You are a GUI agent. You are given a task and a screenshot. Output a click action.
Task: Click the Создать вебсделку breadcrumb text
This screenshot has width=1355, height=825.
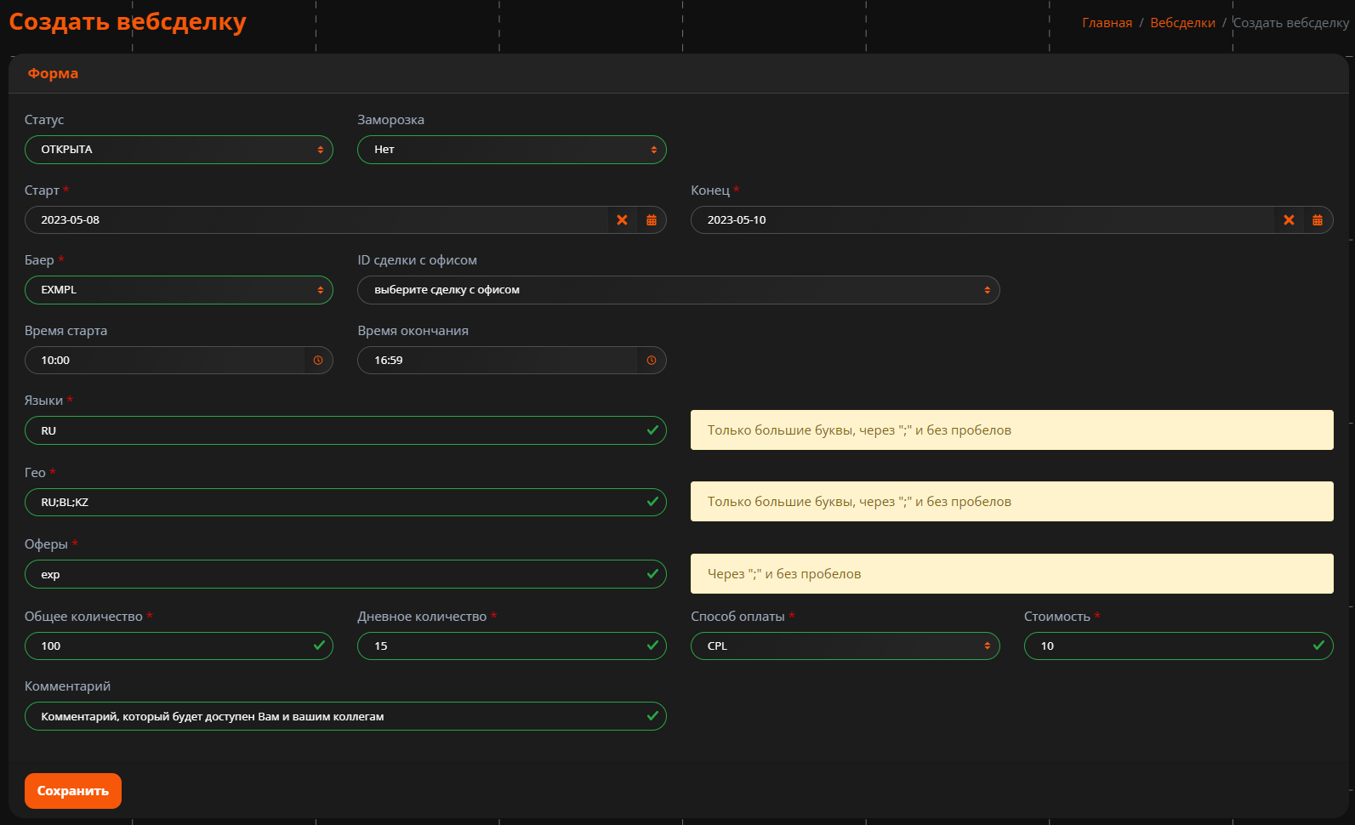[1291, 23]
